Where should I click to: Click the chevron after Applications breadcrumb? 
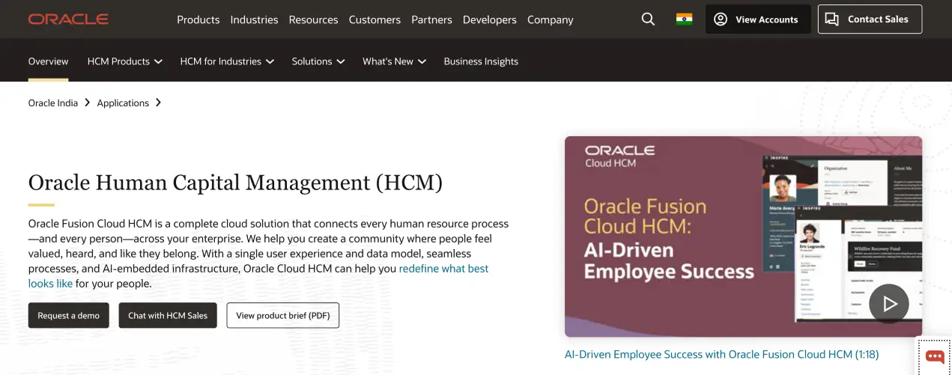[158, 103]
